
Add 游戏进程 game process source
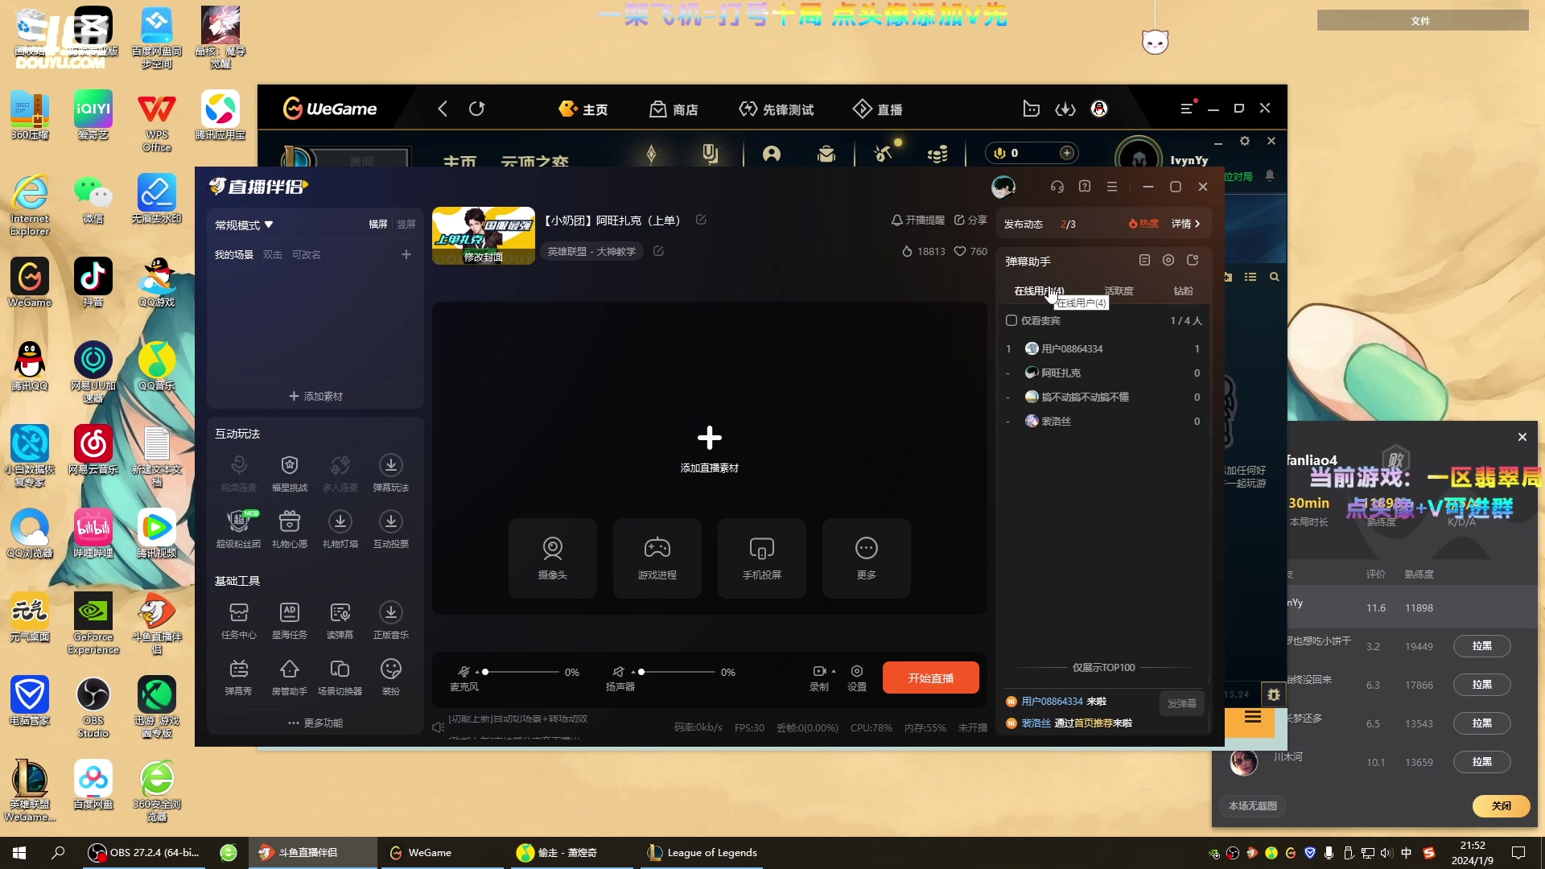click(657, 558)
